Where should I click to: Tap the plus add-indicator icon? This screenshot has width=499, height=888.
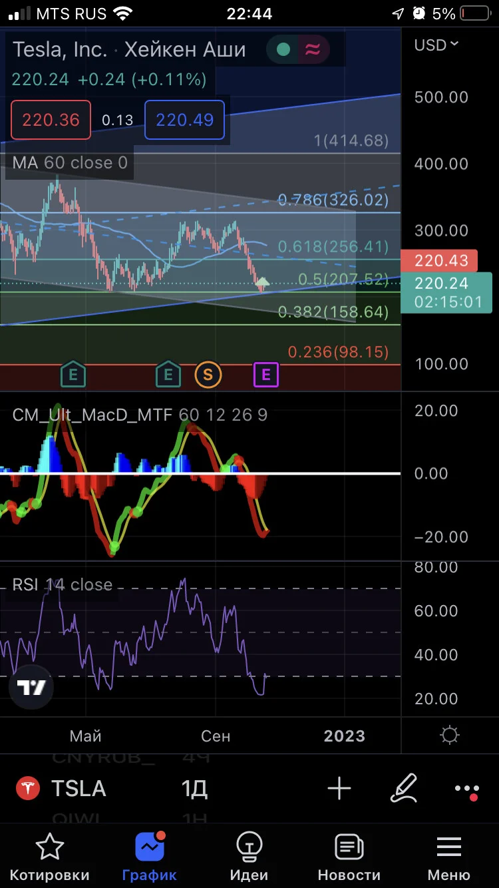coord(339,789)
